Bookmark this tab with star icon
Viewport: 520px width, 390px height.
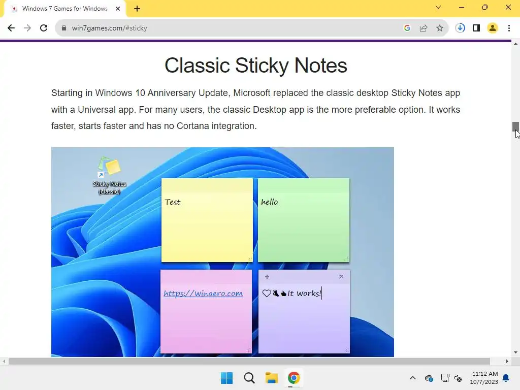(440, 28)
